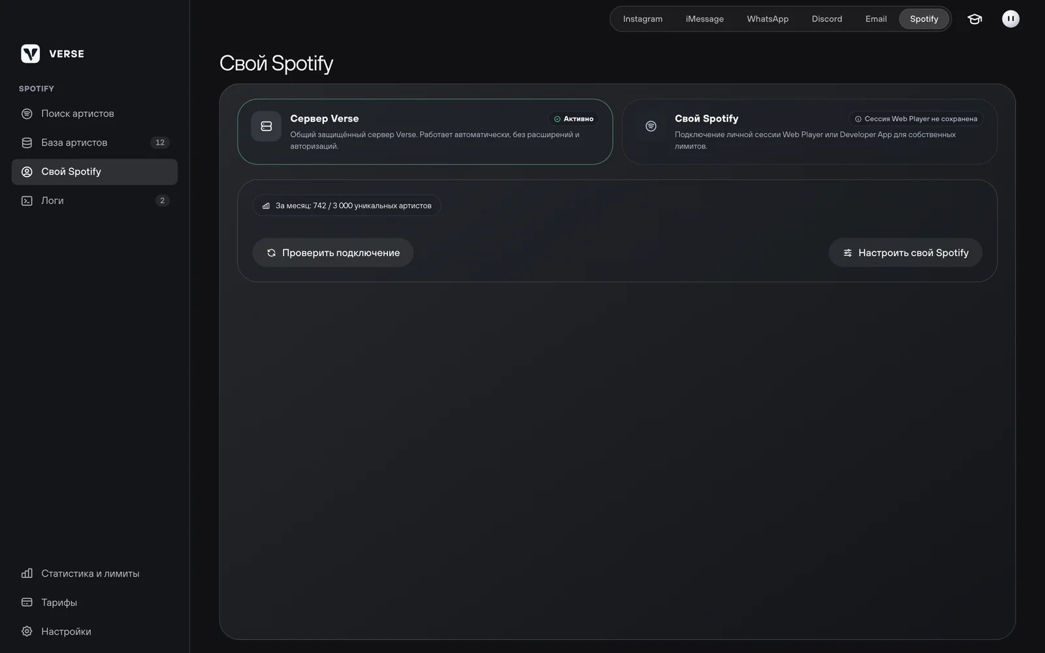Click the Свой Spotify user icon in sidebar
The width and height of the screenshot is (1045, 653).
[x=27, y=172]
